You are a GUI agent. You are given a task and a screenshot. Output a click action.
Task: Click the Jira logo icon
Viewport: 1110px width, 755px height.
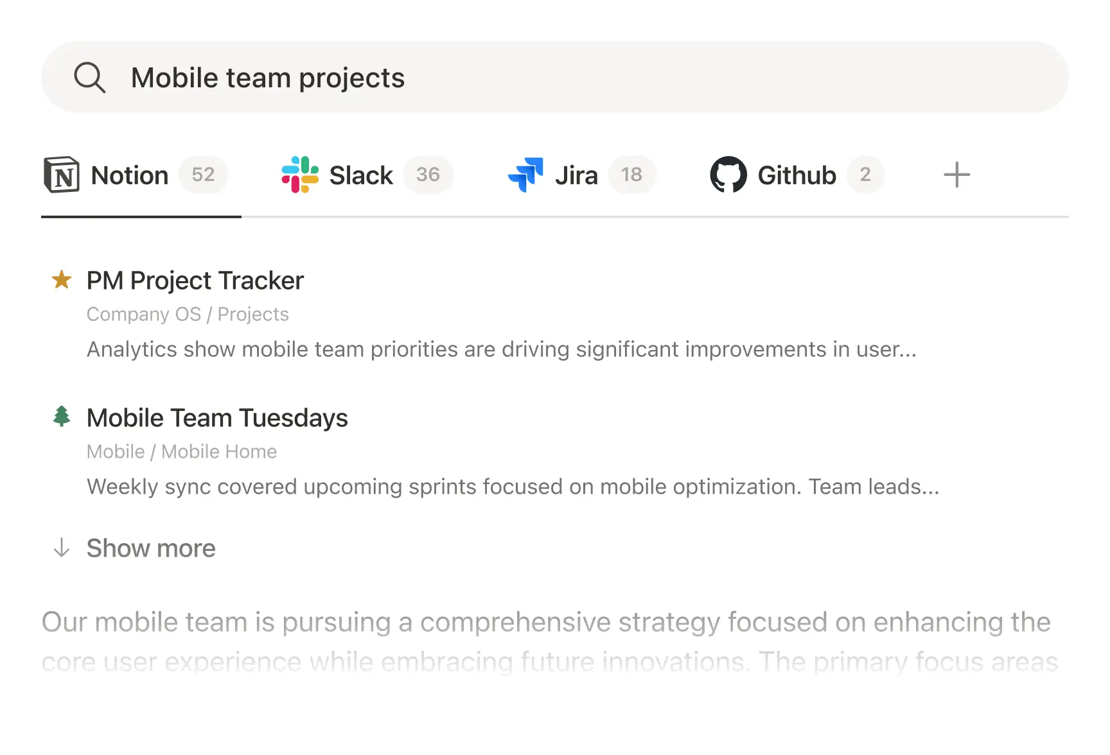[525, 175]
